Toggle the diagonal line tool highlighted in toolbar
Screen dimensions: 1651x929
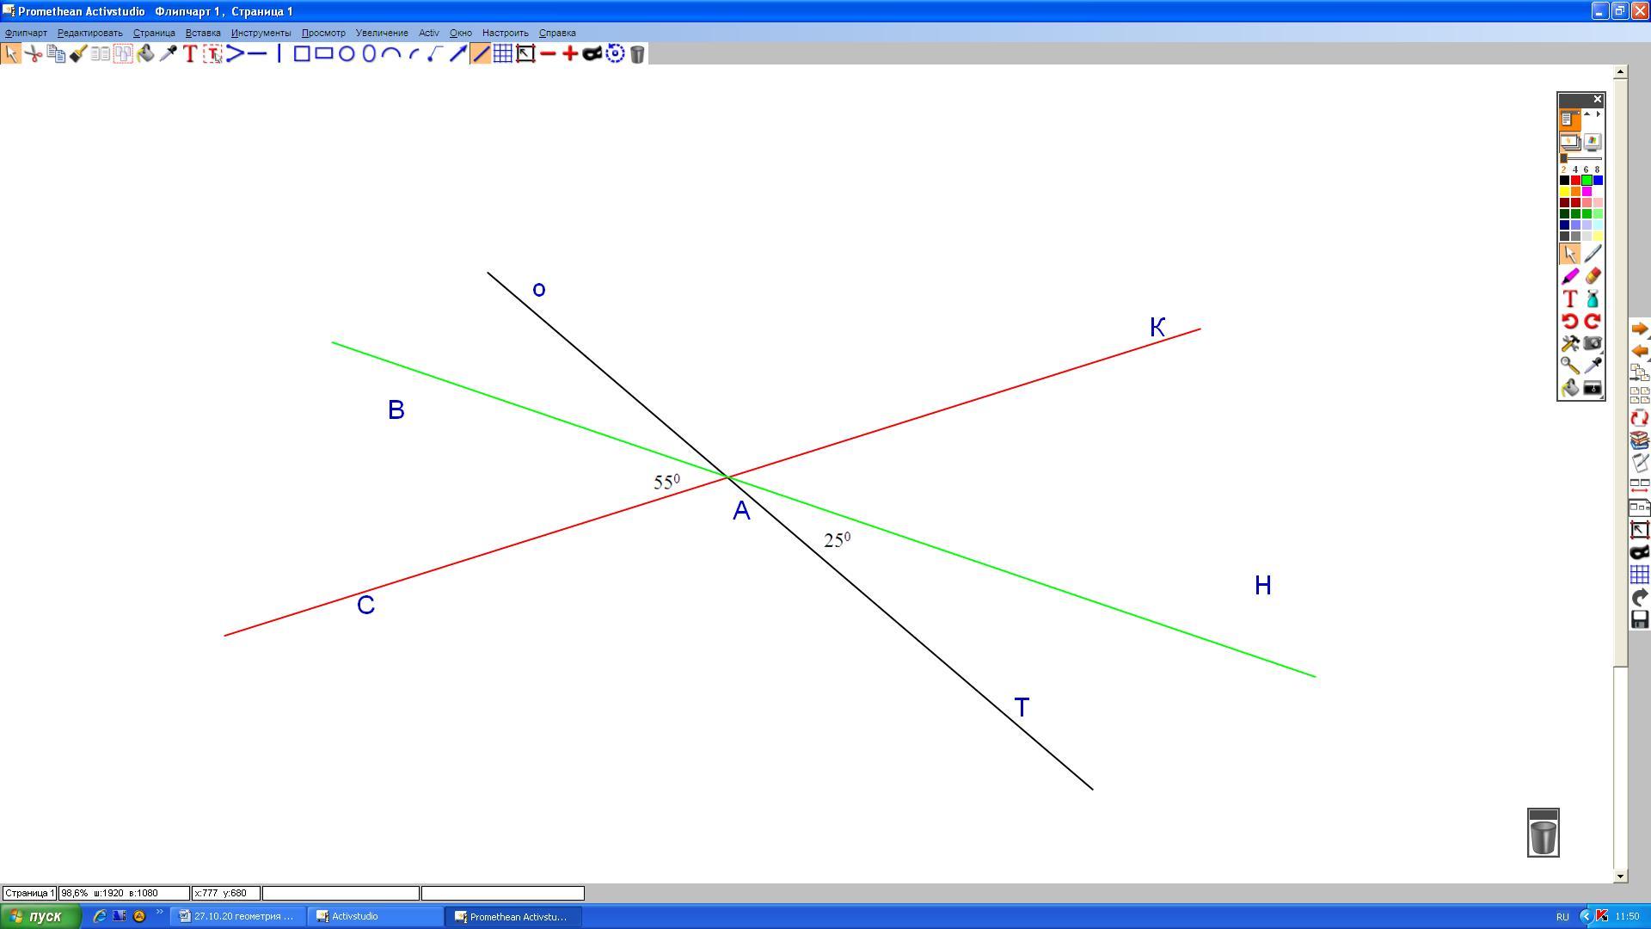coord(481,54)
